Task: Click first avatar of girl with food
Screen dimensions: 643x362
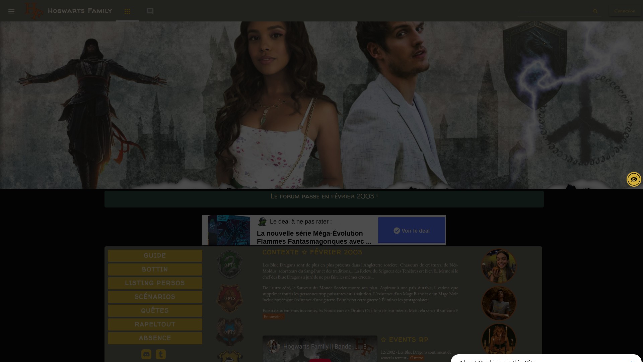Action: (499, 266)
